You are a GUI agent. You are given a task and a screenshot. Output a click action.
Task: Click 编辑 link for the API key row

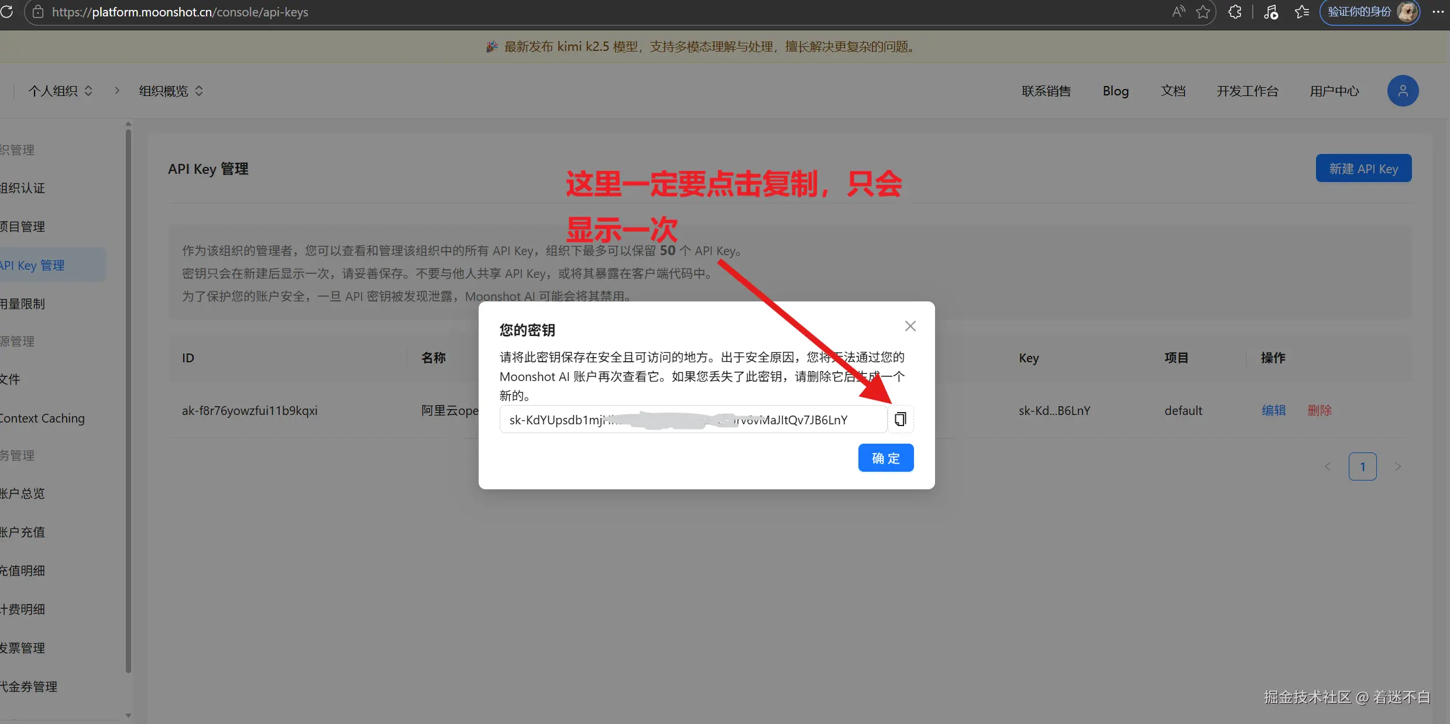pyautogui.click(x=1273, y=410)
